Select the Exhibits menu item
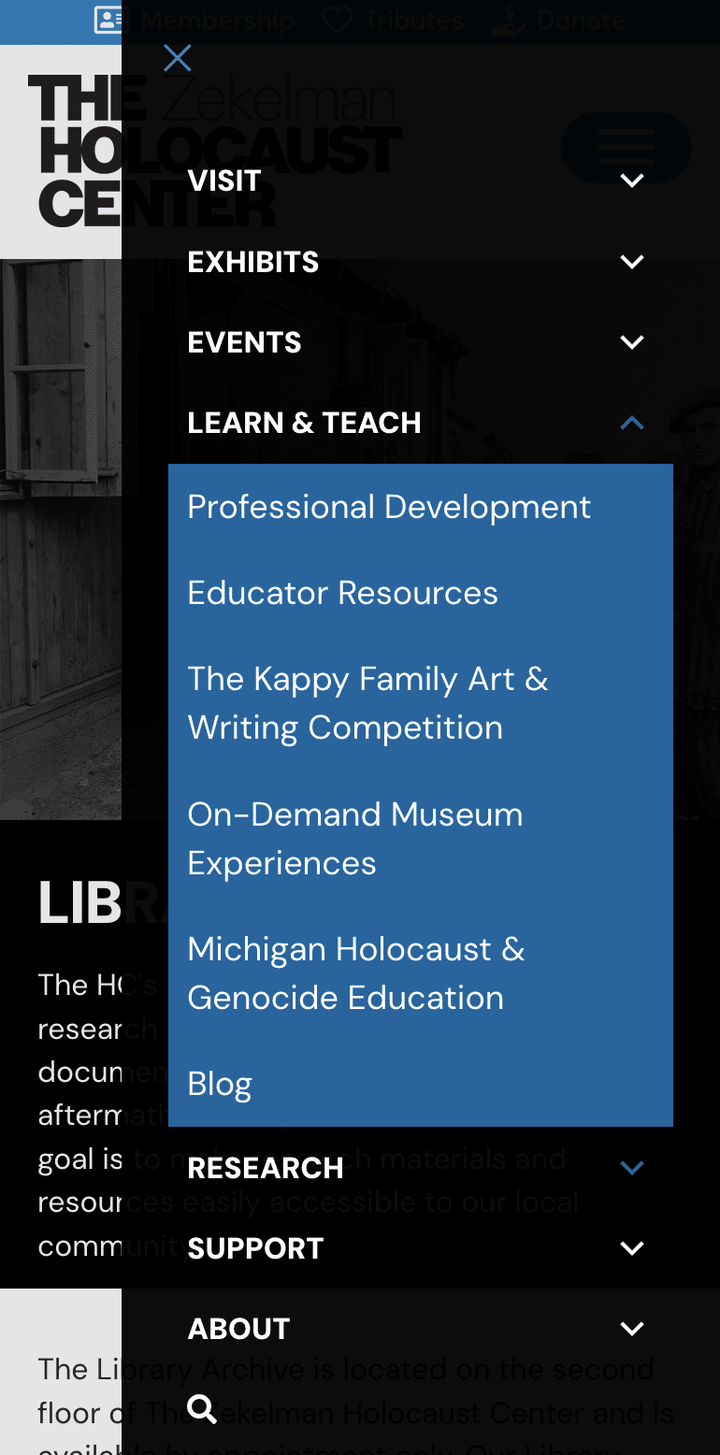This screenshot has width=720, height=1455. pyautogui.click(x=253, y=262)
